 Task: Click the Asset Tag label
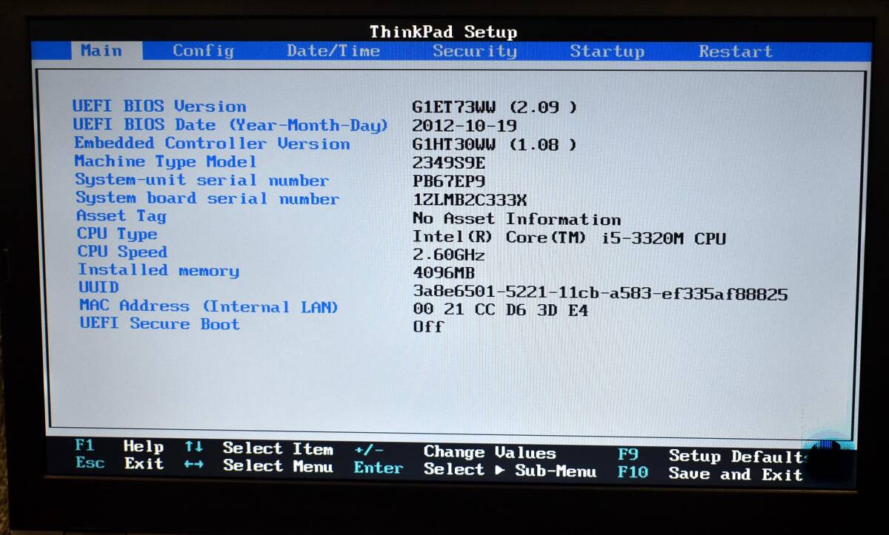[121, 216]
